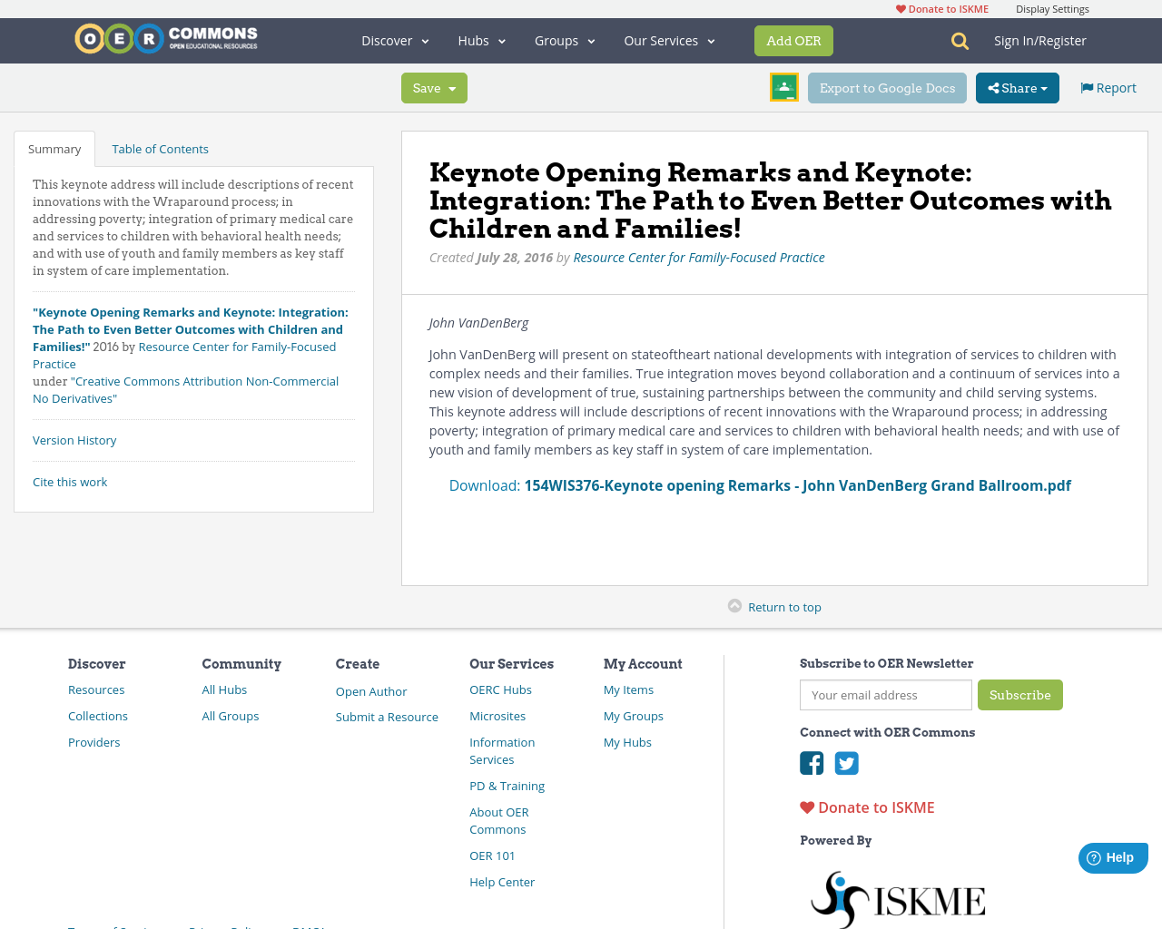
Task: Open the Our Services menu
Action: 669,41
